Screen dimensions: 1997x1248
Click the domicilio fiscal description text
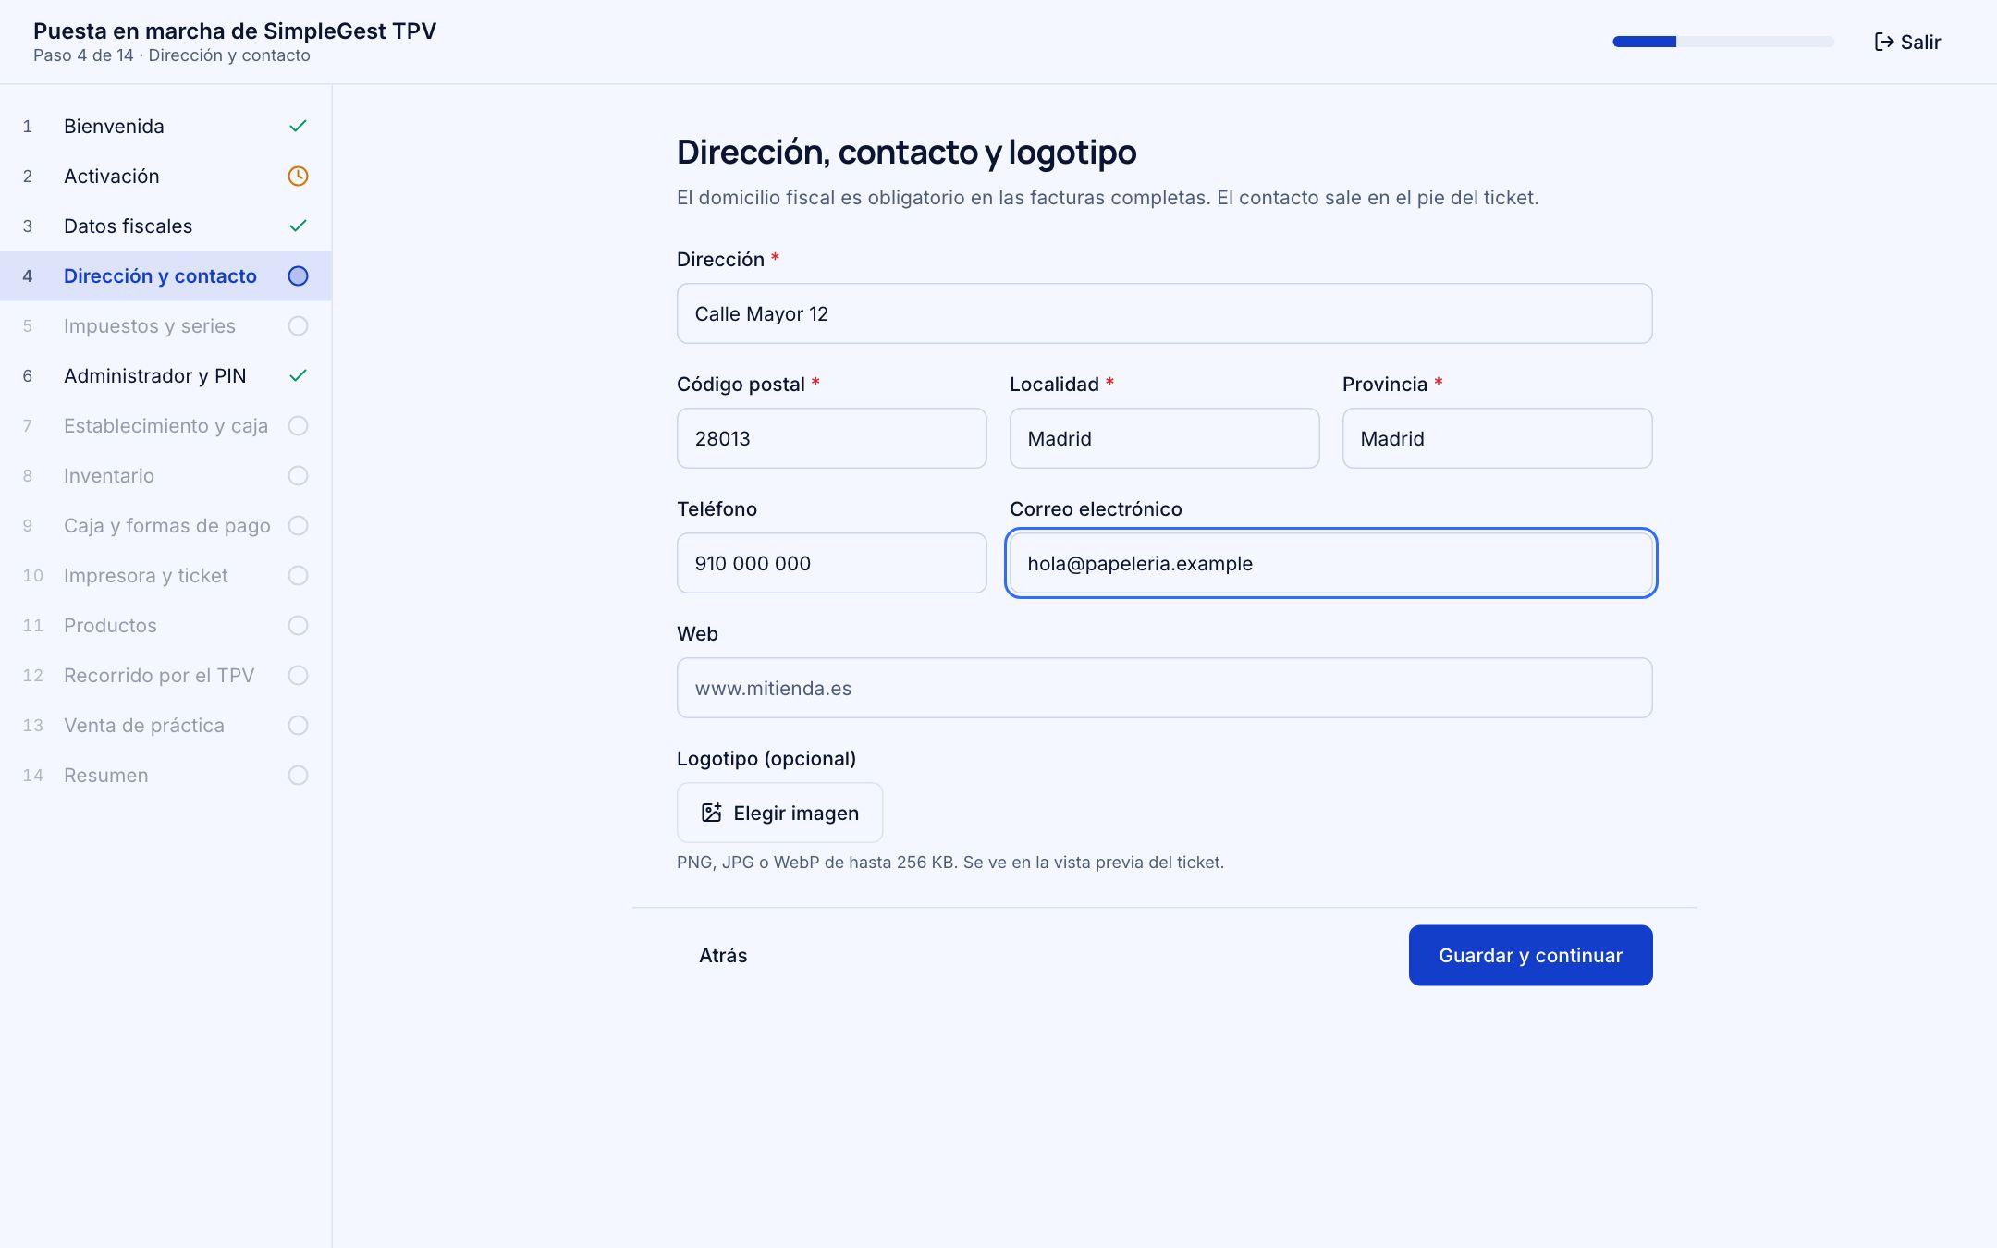[x=1108, y=197]
